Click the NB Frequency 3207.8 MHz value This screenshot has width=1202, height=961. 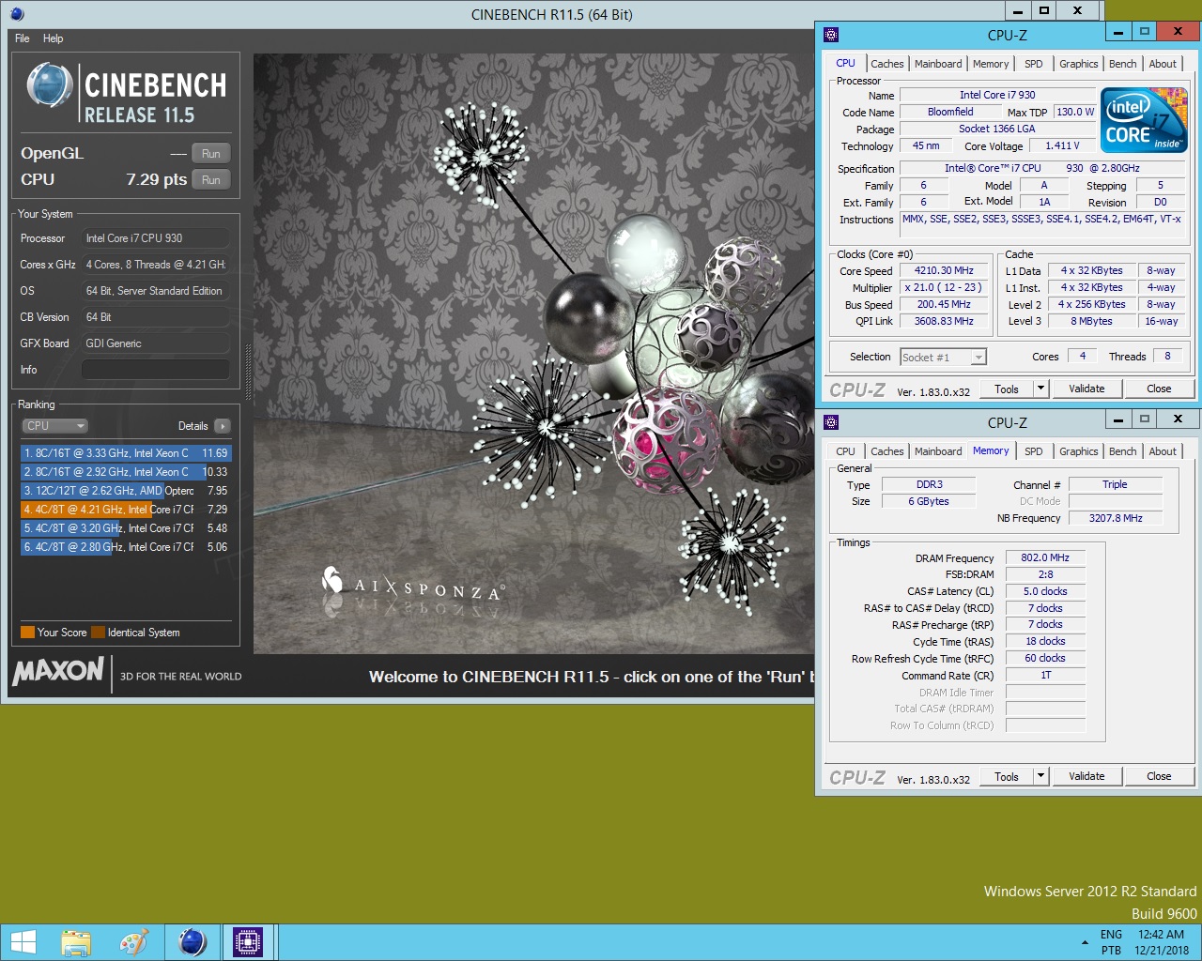(x=1116, y=518)
